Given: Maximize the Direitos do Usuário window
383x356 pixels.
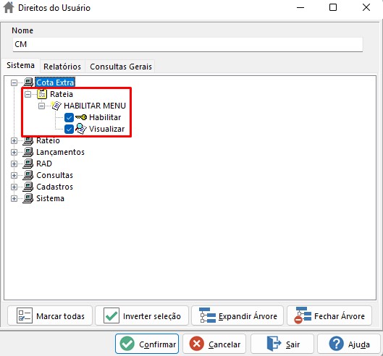Looking at the screenshot, I should (x=333, y=7).
